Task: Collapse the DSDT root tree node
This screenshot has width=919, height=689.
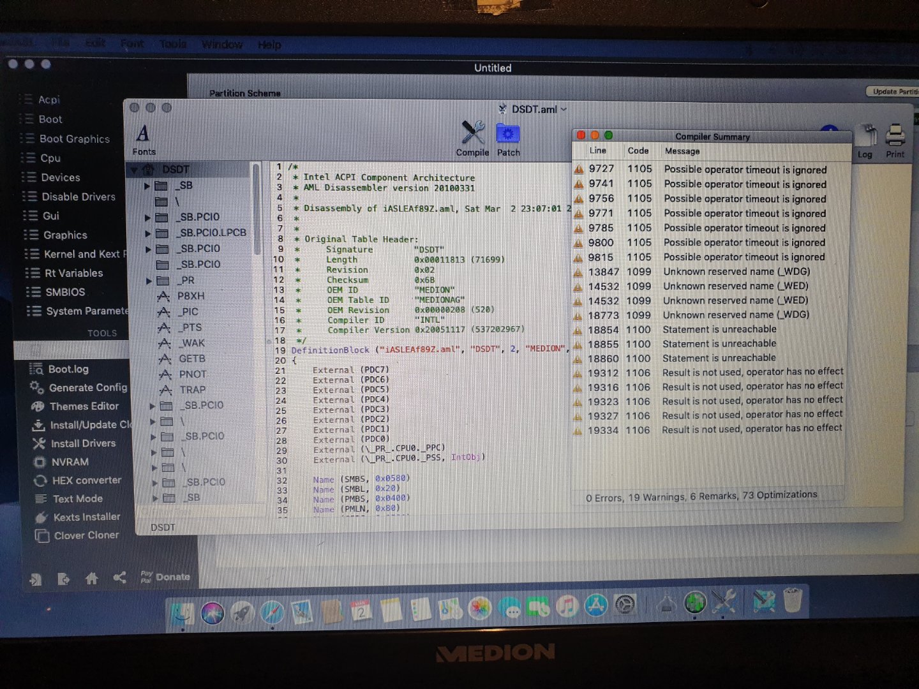Action: pyautogui.click(x=135, y=170)
